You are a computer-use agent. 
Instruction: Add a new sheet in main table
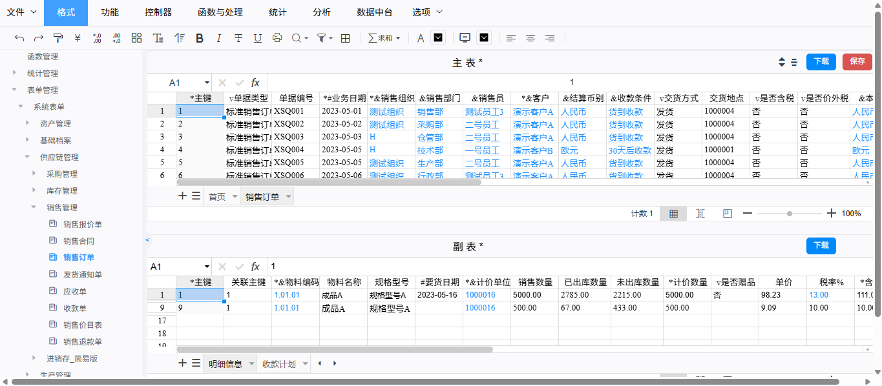pos(182,196)
